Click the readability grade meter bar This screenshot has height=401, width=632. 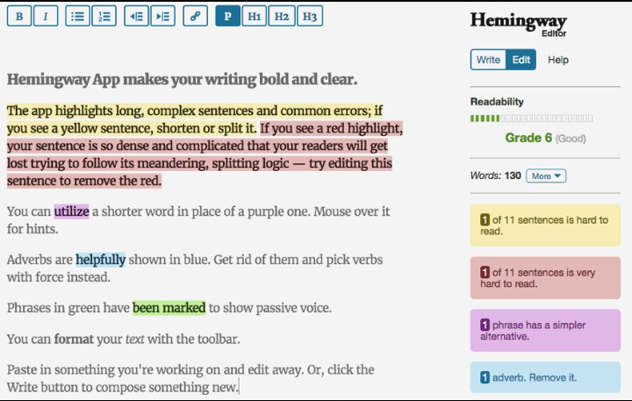click(x=531, y=118)
